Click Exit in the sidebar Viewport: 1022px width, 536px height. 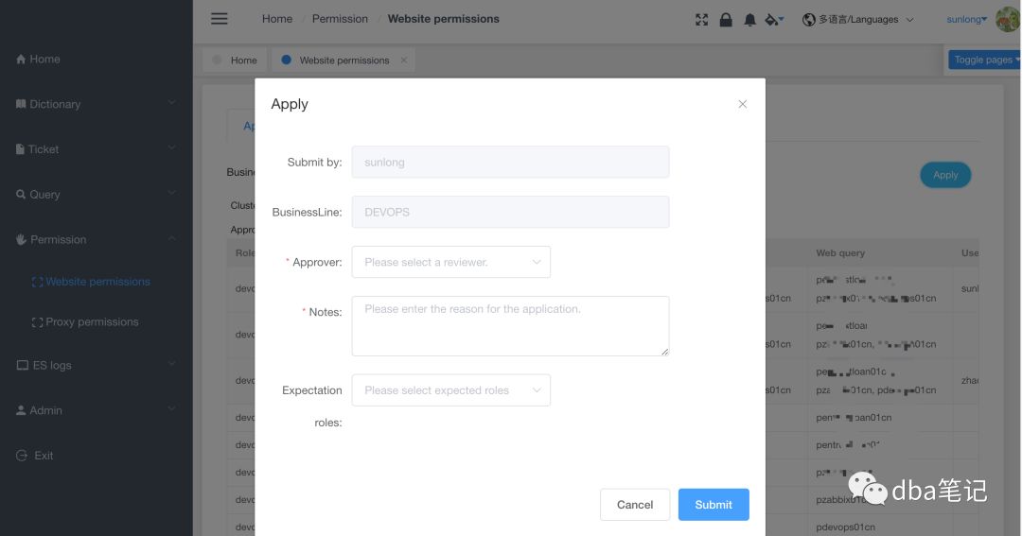(44, 456)
